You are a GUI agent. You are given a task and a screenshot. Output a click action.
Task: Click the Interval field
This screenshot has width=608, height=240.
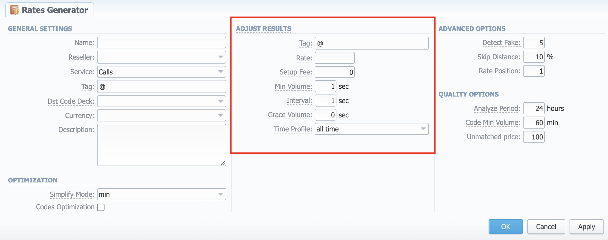[326, 101]
